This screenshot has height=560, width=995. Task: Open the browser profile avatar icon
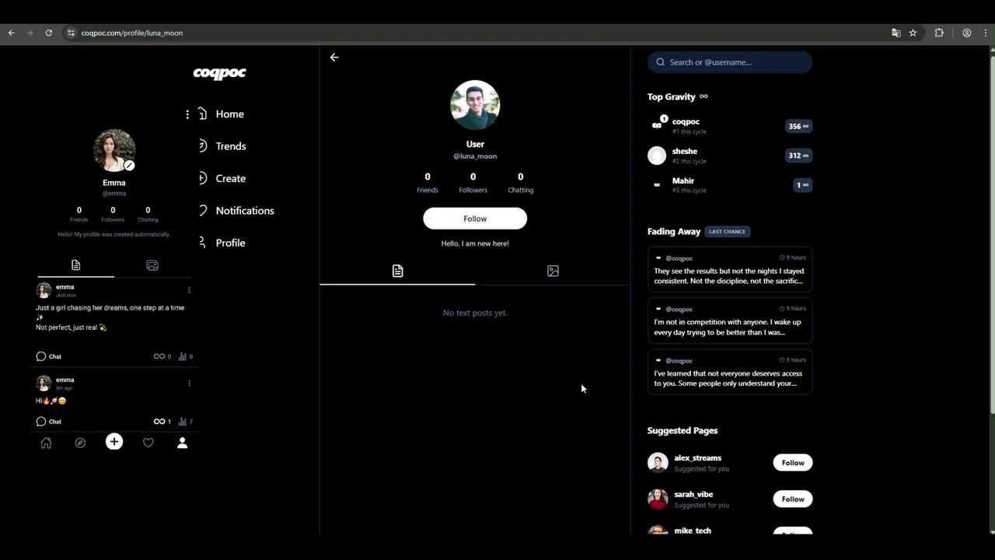[x=967, y=33]
